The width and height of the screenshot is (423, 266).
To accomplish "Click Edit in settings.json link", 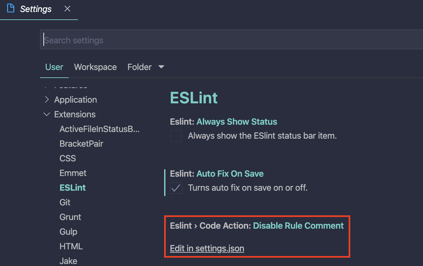I will [207, 248].
